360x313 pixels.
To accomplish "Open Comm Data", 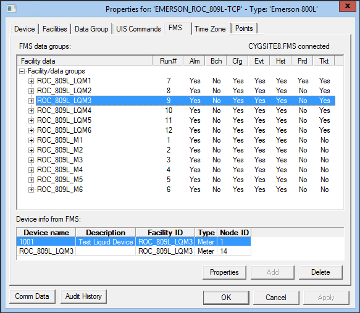I will click(x=32, y=296).
